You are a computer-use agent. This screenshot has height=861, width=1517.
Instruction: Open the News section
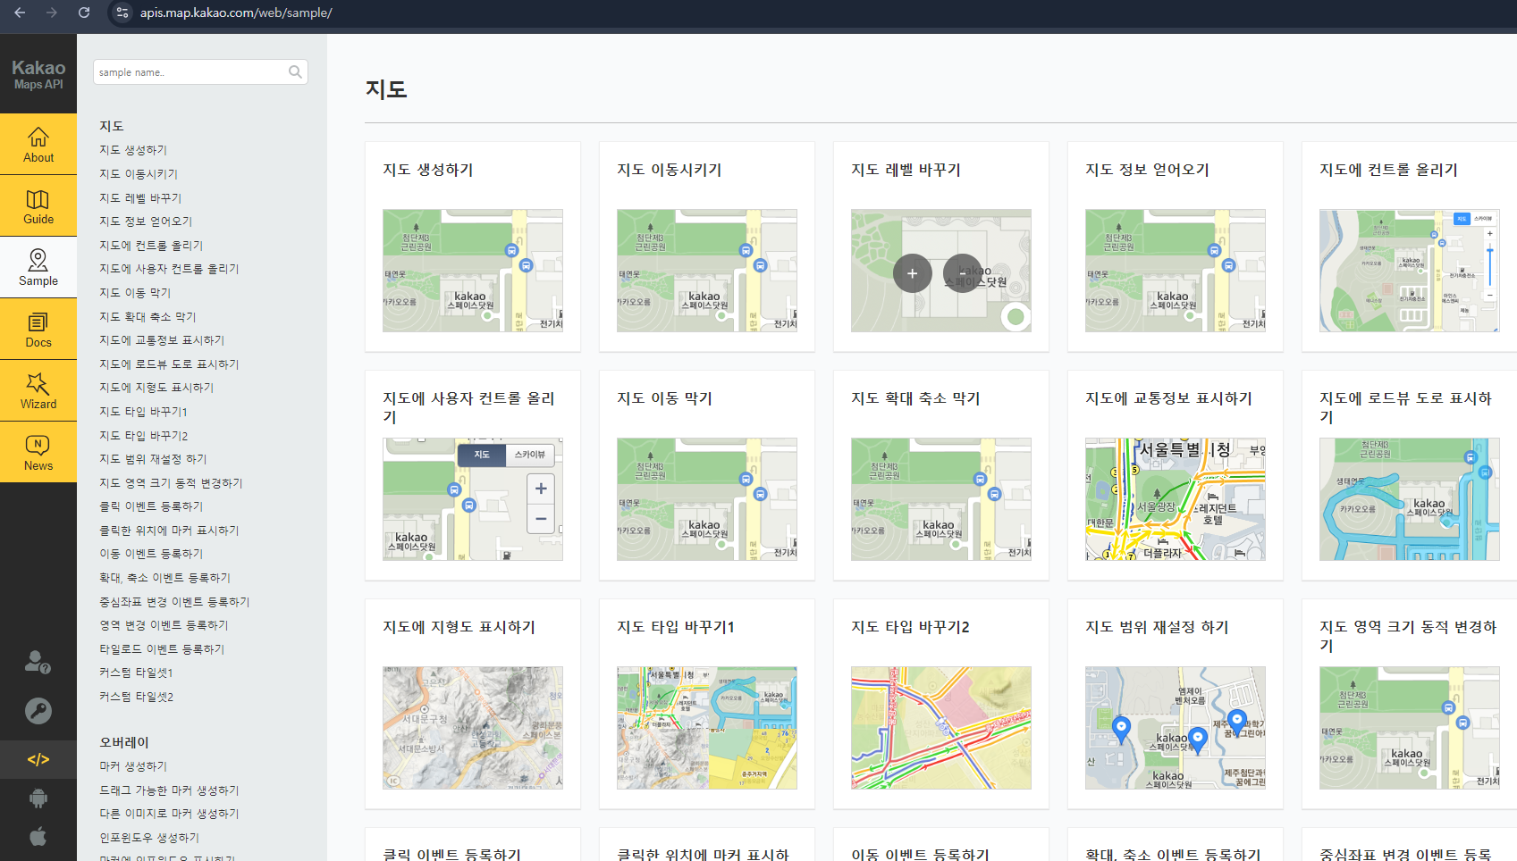tap(38, 453)
